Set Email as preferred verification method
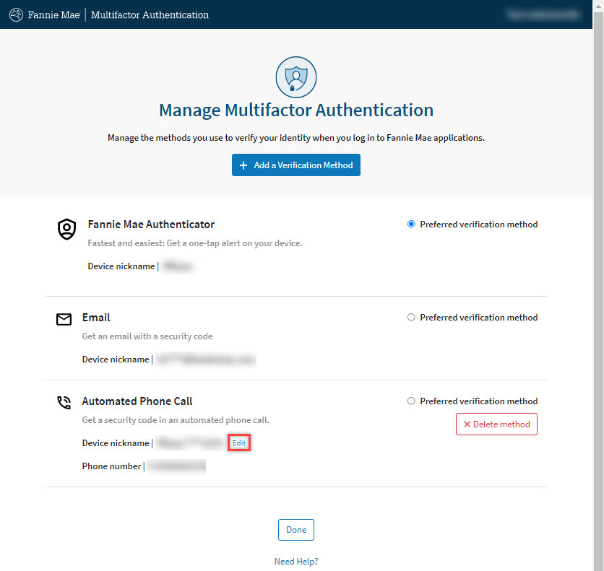Viewport: 604px width, 571px height. click(411, 317)
